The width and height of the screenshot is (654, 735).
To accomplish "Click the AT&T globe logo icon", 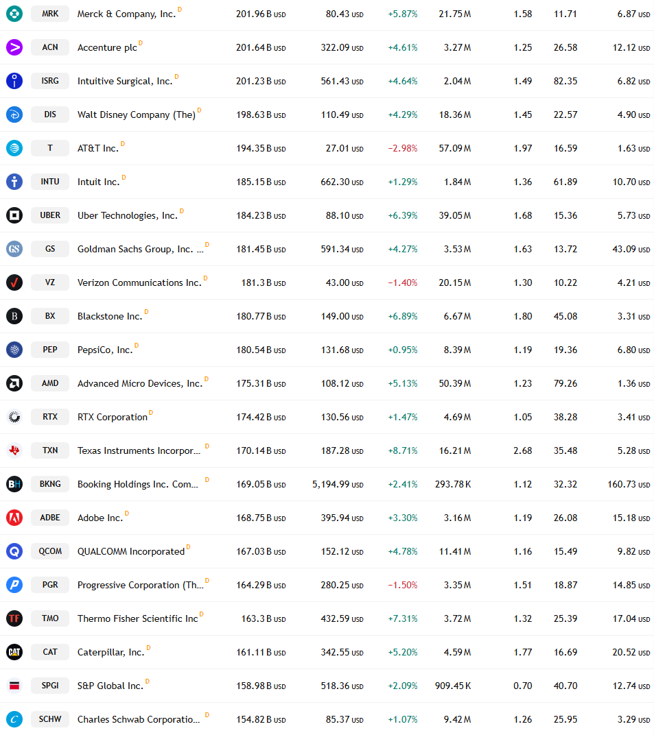I will [x=14, y=148].
